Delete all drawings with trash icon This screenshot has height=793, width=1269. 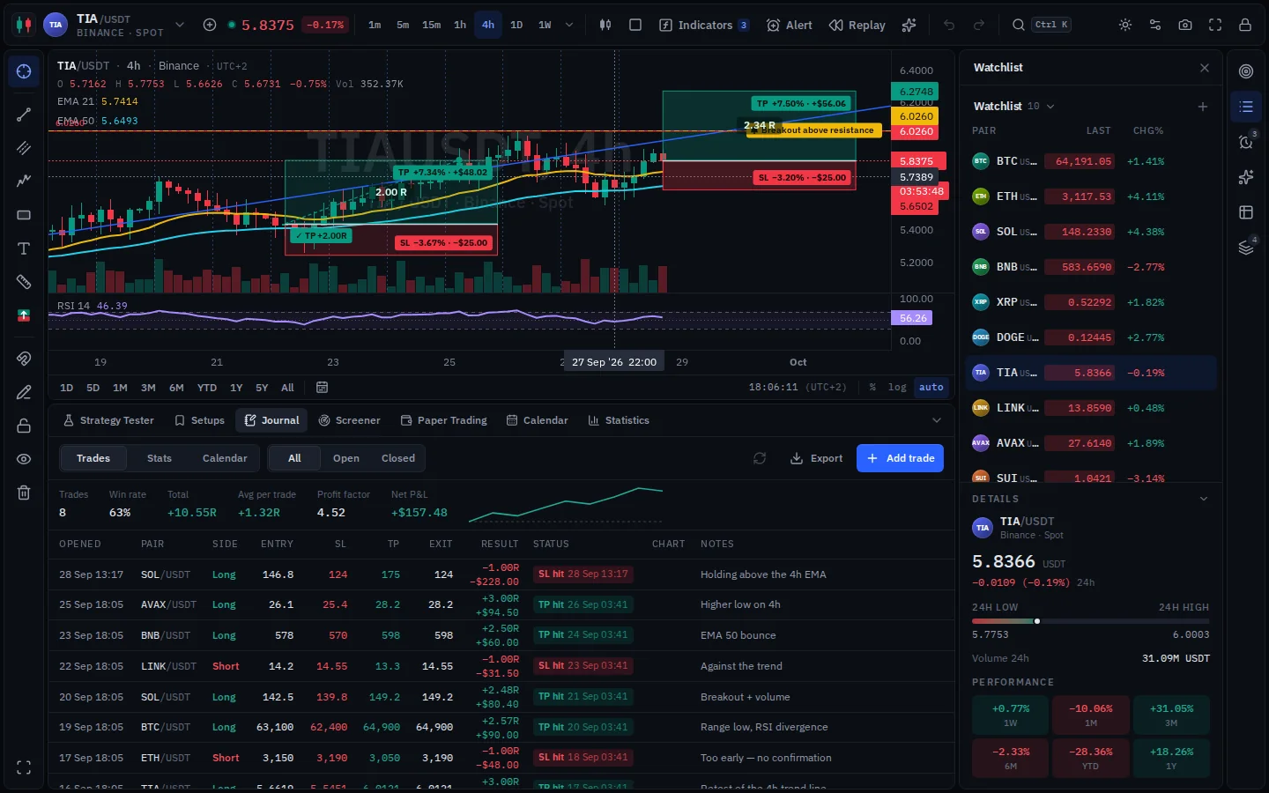point(24,493)
